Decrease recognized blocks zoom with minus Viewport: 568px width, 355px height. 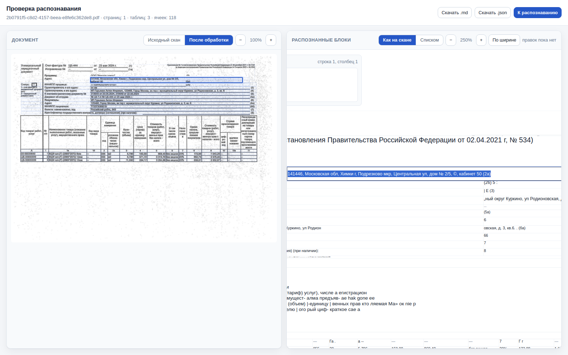pyautogui.click(x=451, y=40)
